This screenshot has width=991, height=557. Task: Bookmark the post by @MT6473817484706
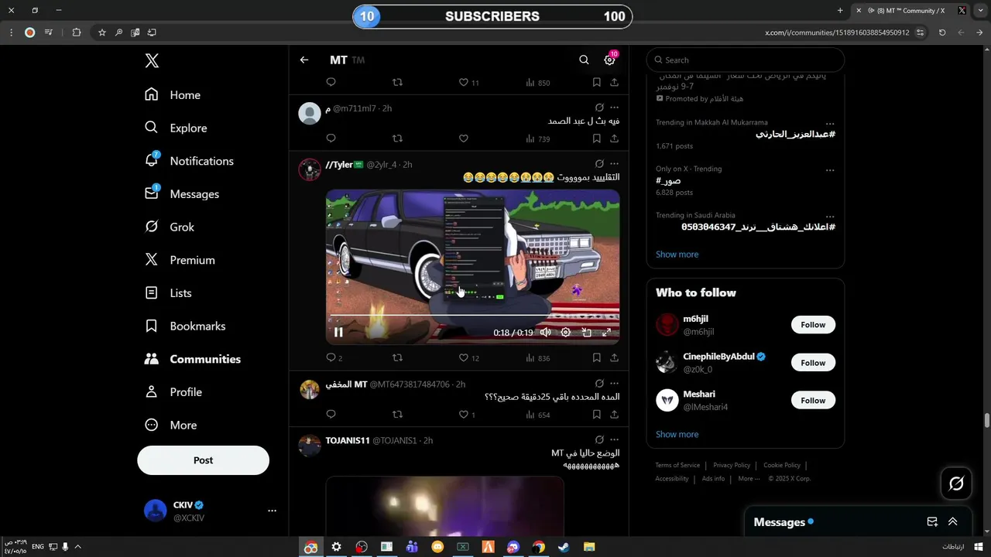pyautogui.click(x=596, y=415)
